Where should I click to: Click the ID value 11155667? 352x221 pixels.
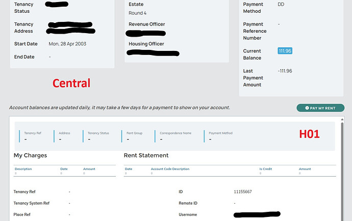point(242,192)
